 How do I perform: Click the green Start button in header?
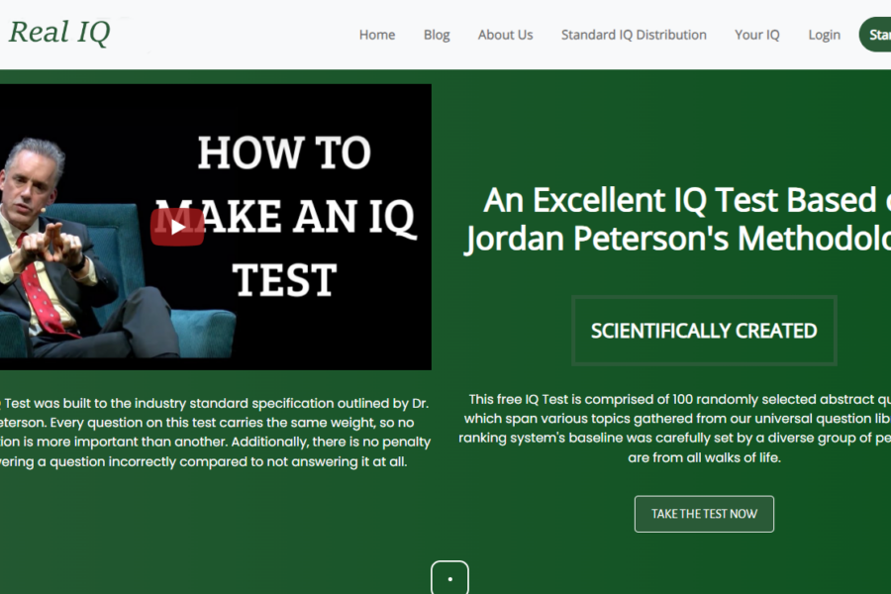(x=875, y=35)
